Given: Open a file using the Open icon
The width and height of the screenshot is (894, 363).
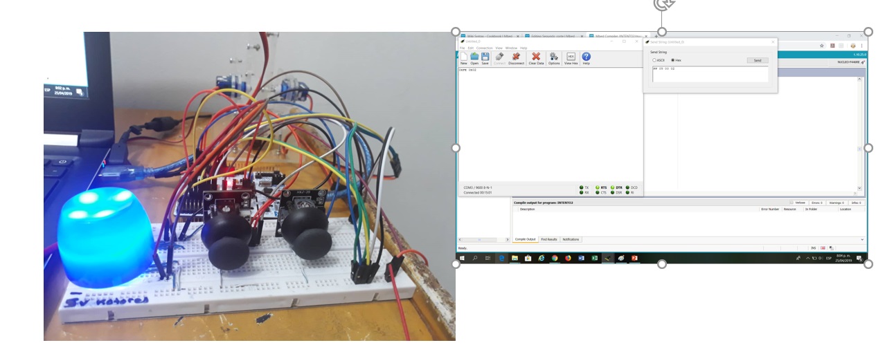Looking at the screenshot, I should click(x=474, y=57).
